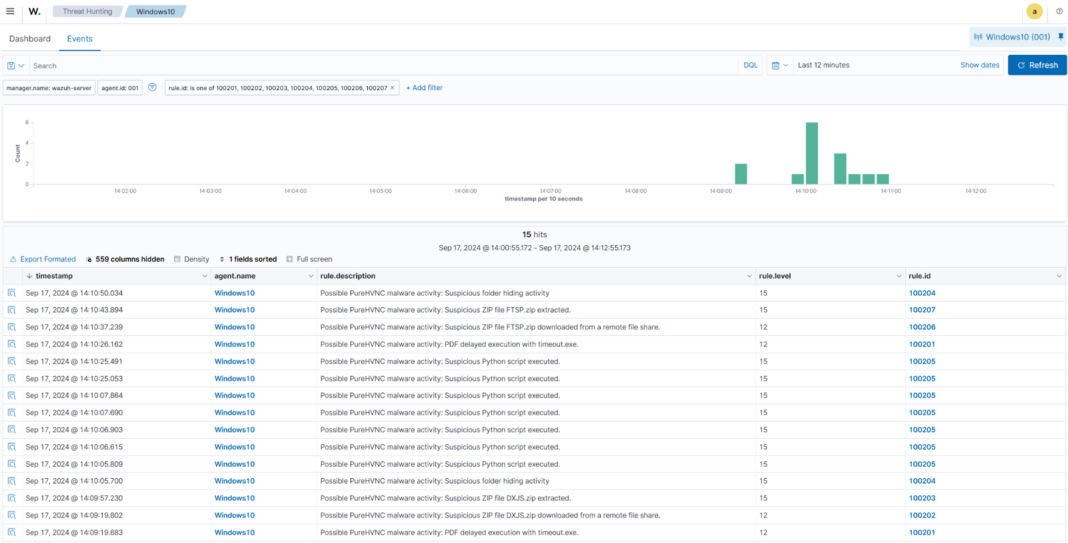Open saved queries menu
Screen dimensions: 1068x543
click(16, 65)
